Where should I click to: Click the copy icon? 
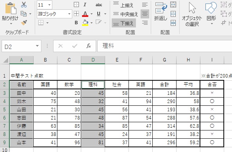(x=24, y=14)
